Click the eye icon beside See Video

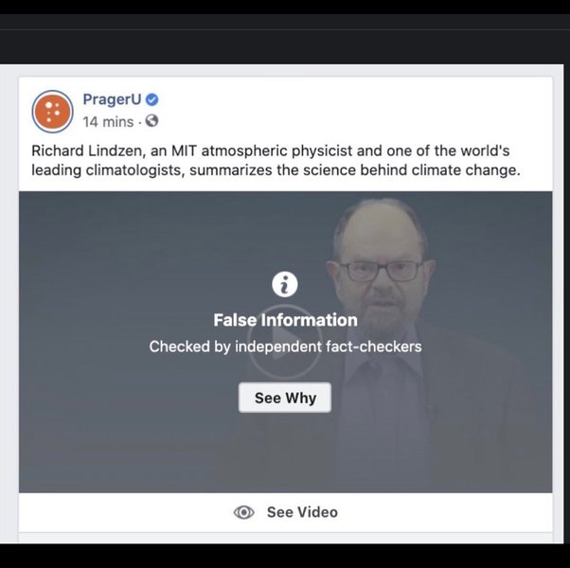click(x=244, y=512)
